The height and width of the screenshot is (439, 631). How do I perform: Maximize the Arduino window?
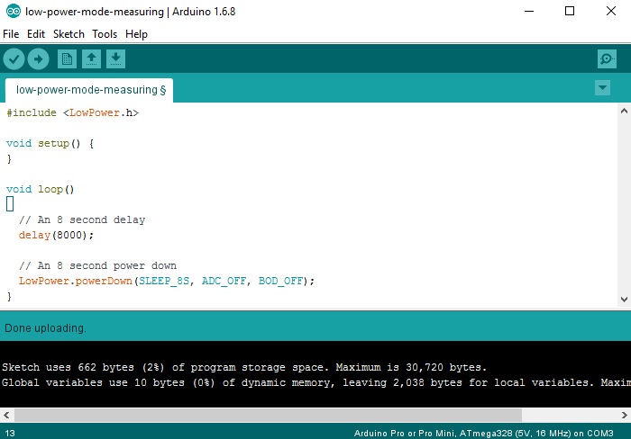pos(570,12)
